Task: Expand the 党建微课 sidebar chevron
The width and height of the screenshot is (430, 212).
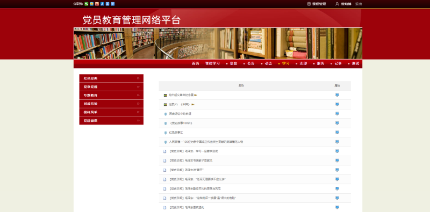Action: click(x=138, y=121)
